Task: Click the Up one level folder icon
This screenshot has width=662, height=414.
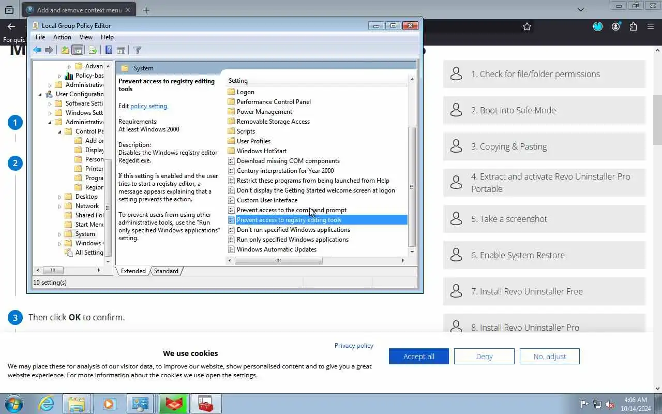Action: pyautogui.click(x=65, y=50)
